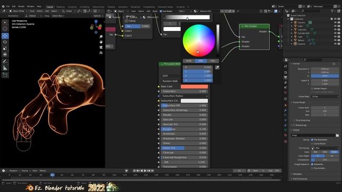The image size is (342, 192).
Task: Open the Frame Rate 24 fps dropdown
Action: [325, 97]
